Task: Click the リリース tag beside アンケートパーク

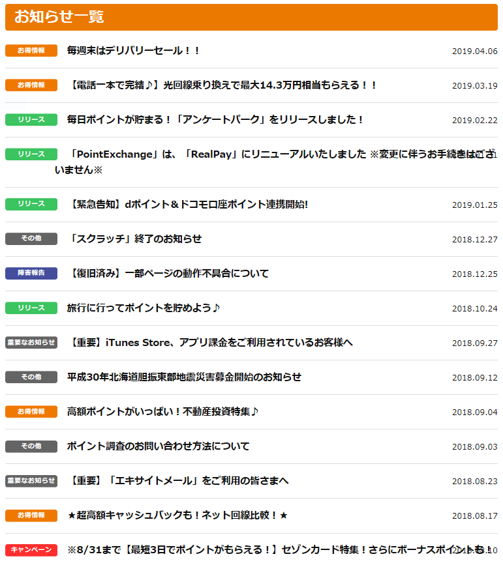Action: (31, 120)
